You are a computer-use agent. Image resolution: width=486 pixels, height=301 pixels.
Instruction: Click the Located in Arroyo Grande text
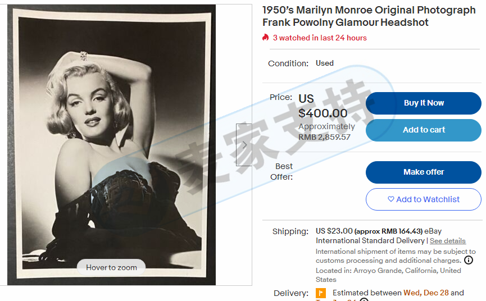tap(388, 275)
